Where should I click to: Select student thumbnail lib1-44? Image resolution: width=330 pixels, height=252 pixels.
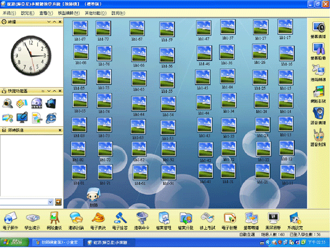[x=204, y=105]
